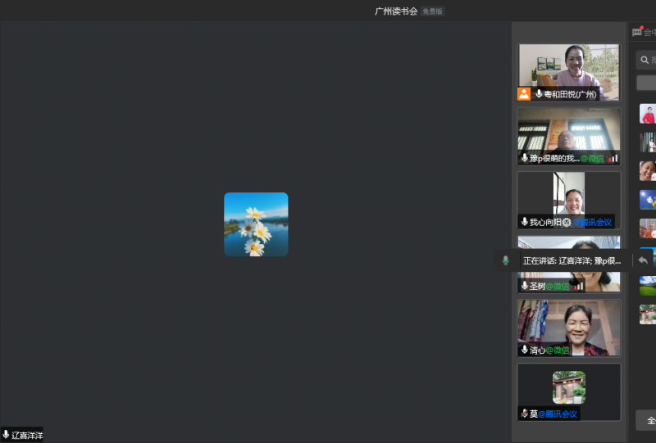This screenshot has height=443, width=656.
Task: Click the microphone icon next to 辽喜洋洋
Action: (x=6, y=435)
